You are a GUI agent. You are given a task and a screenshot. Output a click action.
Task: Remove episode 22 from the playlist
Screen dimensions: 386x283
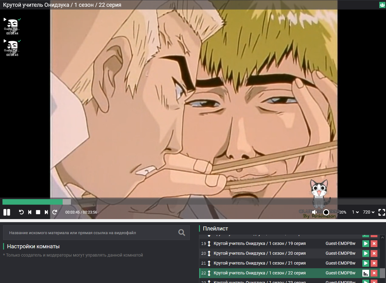point(374,273)
